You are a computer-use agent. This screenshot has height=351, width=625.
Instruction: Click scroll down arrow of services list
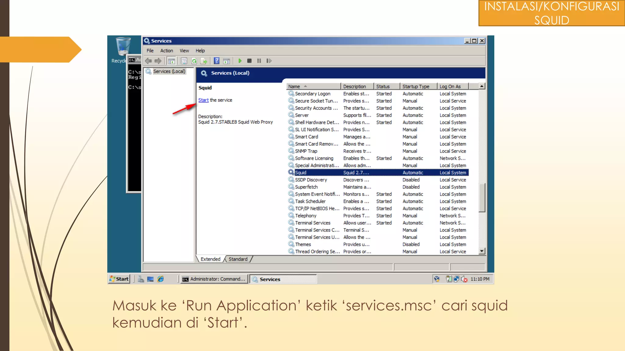click(x=482, y=251)
